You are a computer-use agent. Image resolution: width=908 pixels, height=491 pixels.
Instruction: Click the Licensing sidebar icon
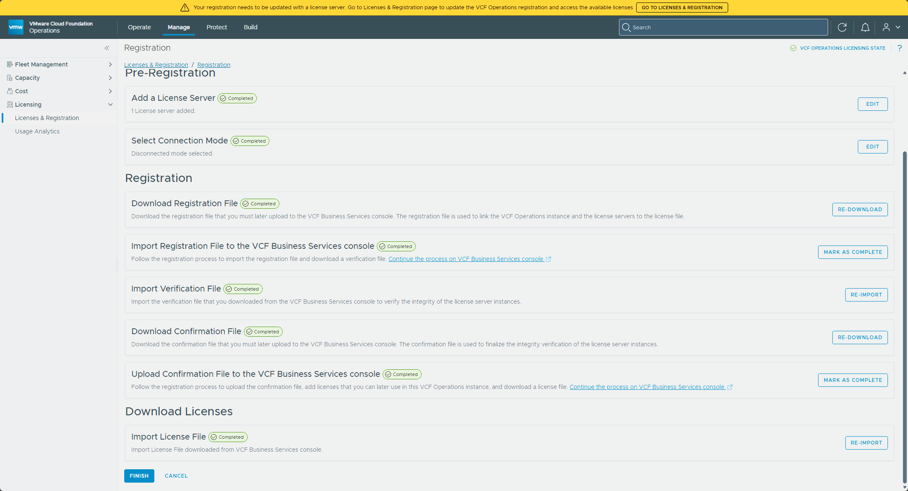click(10, 105)
